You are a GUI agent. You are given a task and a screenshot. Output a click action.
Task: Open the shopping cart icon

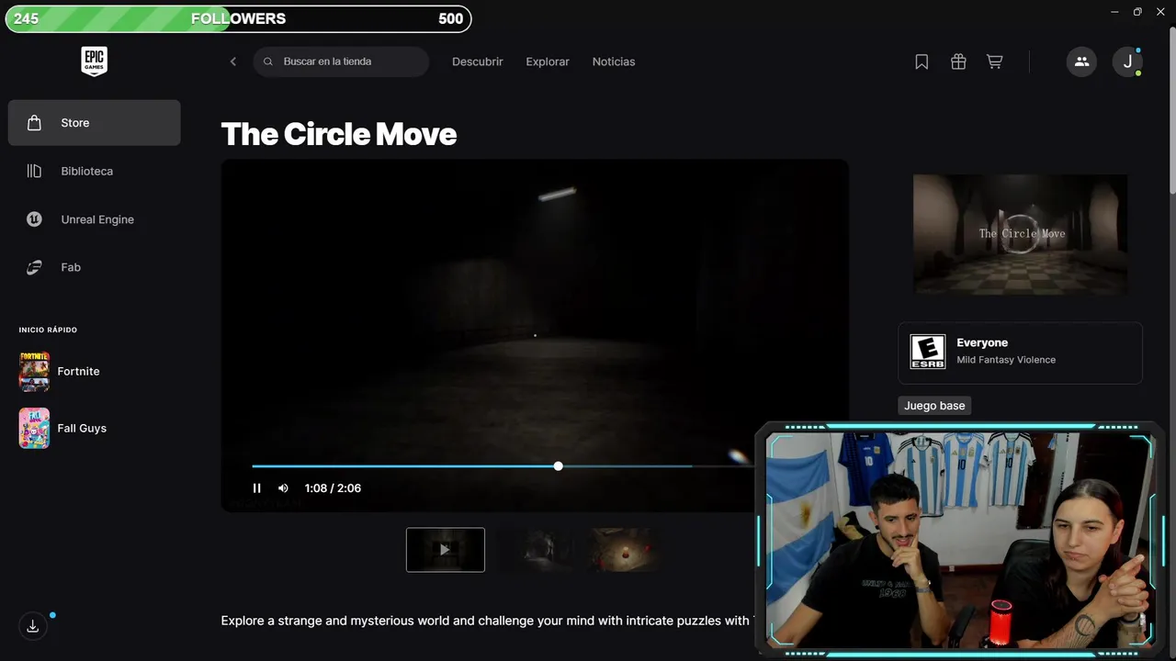(x=994, y=62)
